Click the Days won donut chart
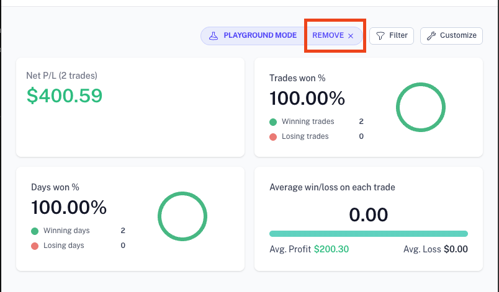The image size is (499, 292). pyautogui.click(x=182, y=216)
